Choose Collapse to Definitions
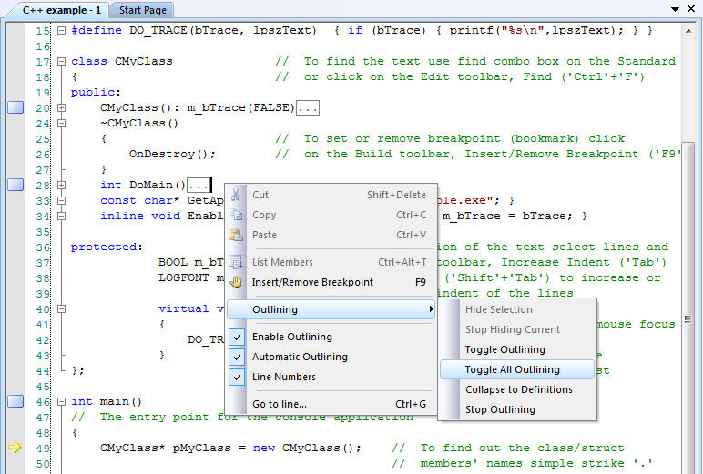This screenshot has width=703, height=474. coord(517,389)
